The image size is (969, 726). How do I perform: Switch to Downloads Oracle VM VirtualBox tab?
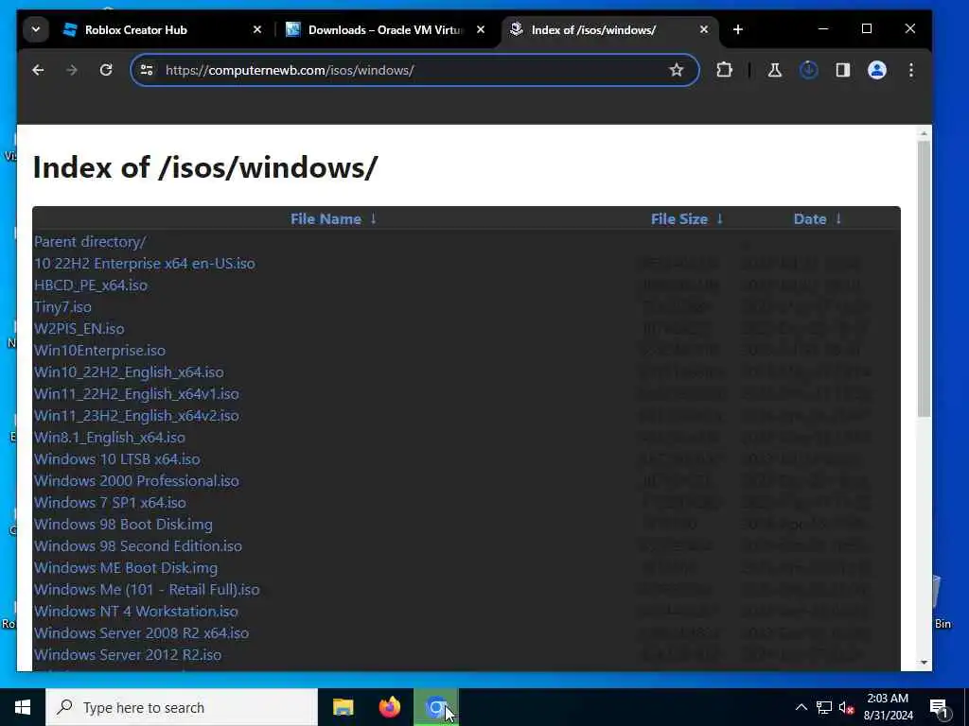pos(385,29)
